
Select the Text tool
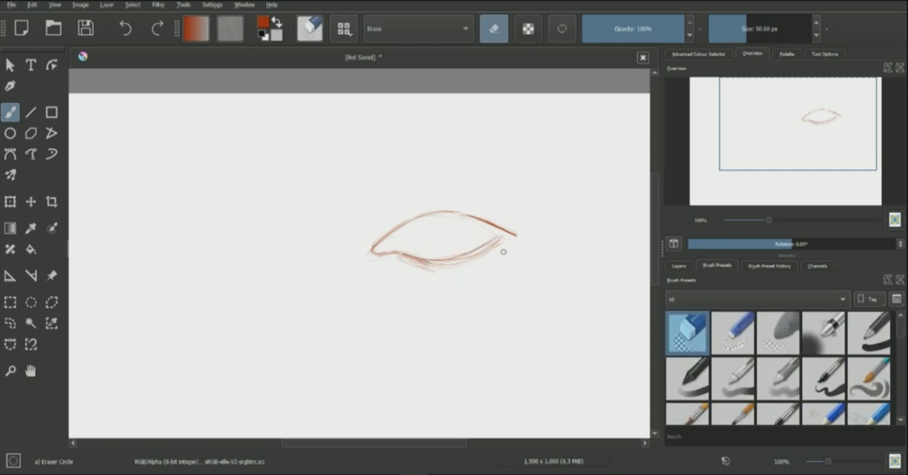31,65
